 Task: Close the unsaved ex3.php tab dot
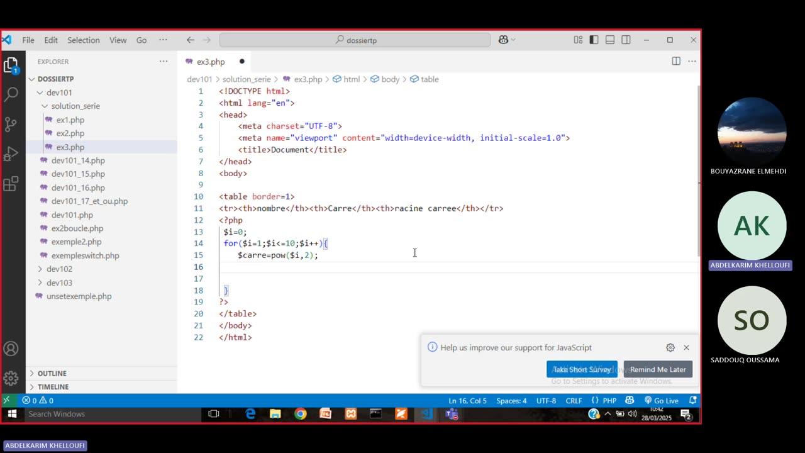(241, 62)
